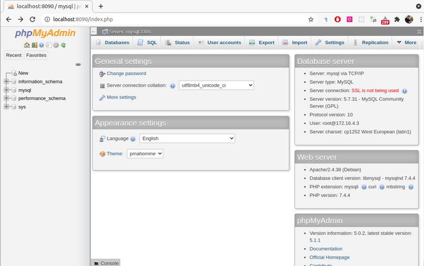Click the information_schema database cylinder icon

click(14, 82)
